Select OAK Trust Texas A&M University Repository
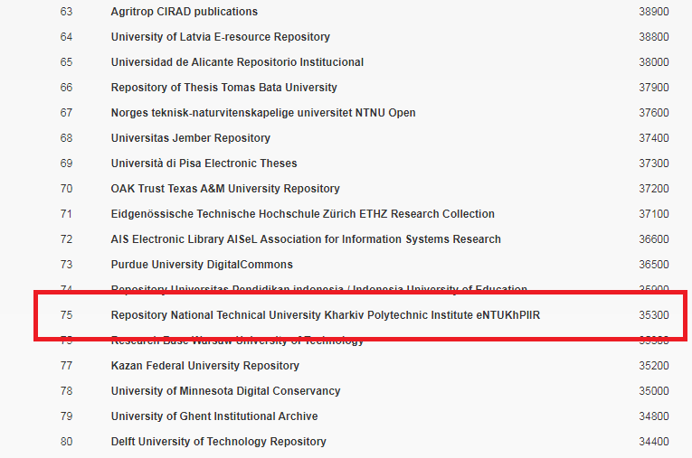This screenshot has width=692, height=458. (225, 189)
